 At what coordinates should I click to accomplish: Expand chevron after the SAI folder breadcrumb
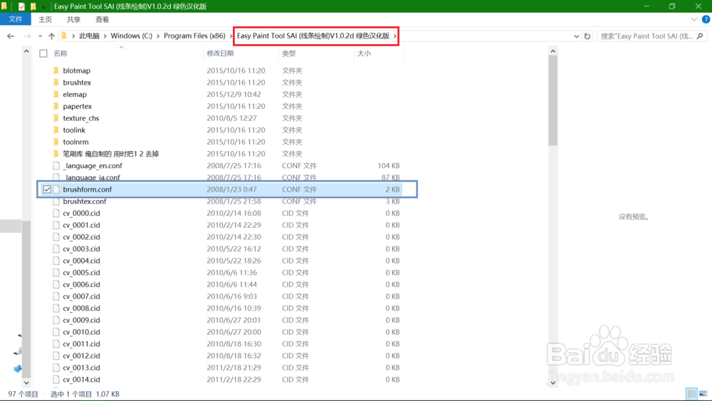pyautogui.click(x=395, y=36)
